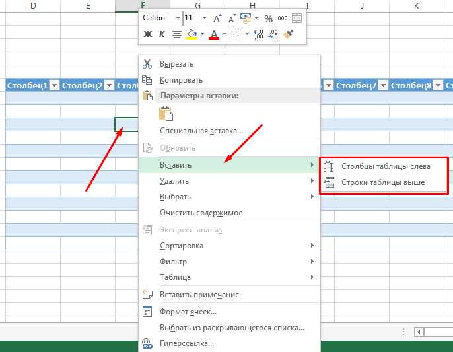Open fill color dropdown arrow
Image resolution: width=453 pixels, height=352 pixels.
click(202, 34)
